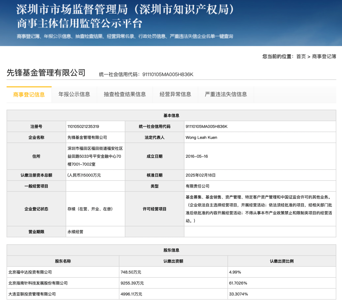Select shareholder 大连亚联投资管理有限公司
The image size is (342, 304).
point(32,294)
